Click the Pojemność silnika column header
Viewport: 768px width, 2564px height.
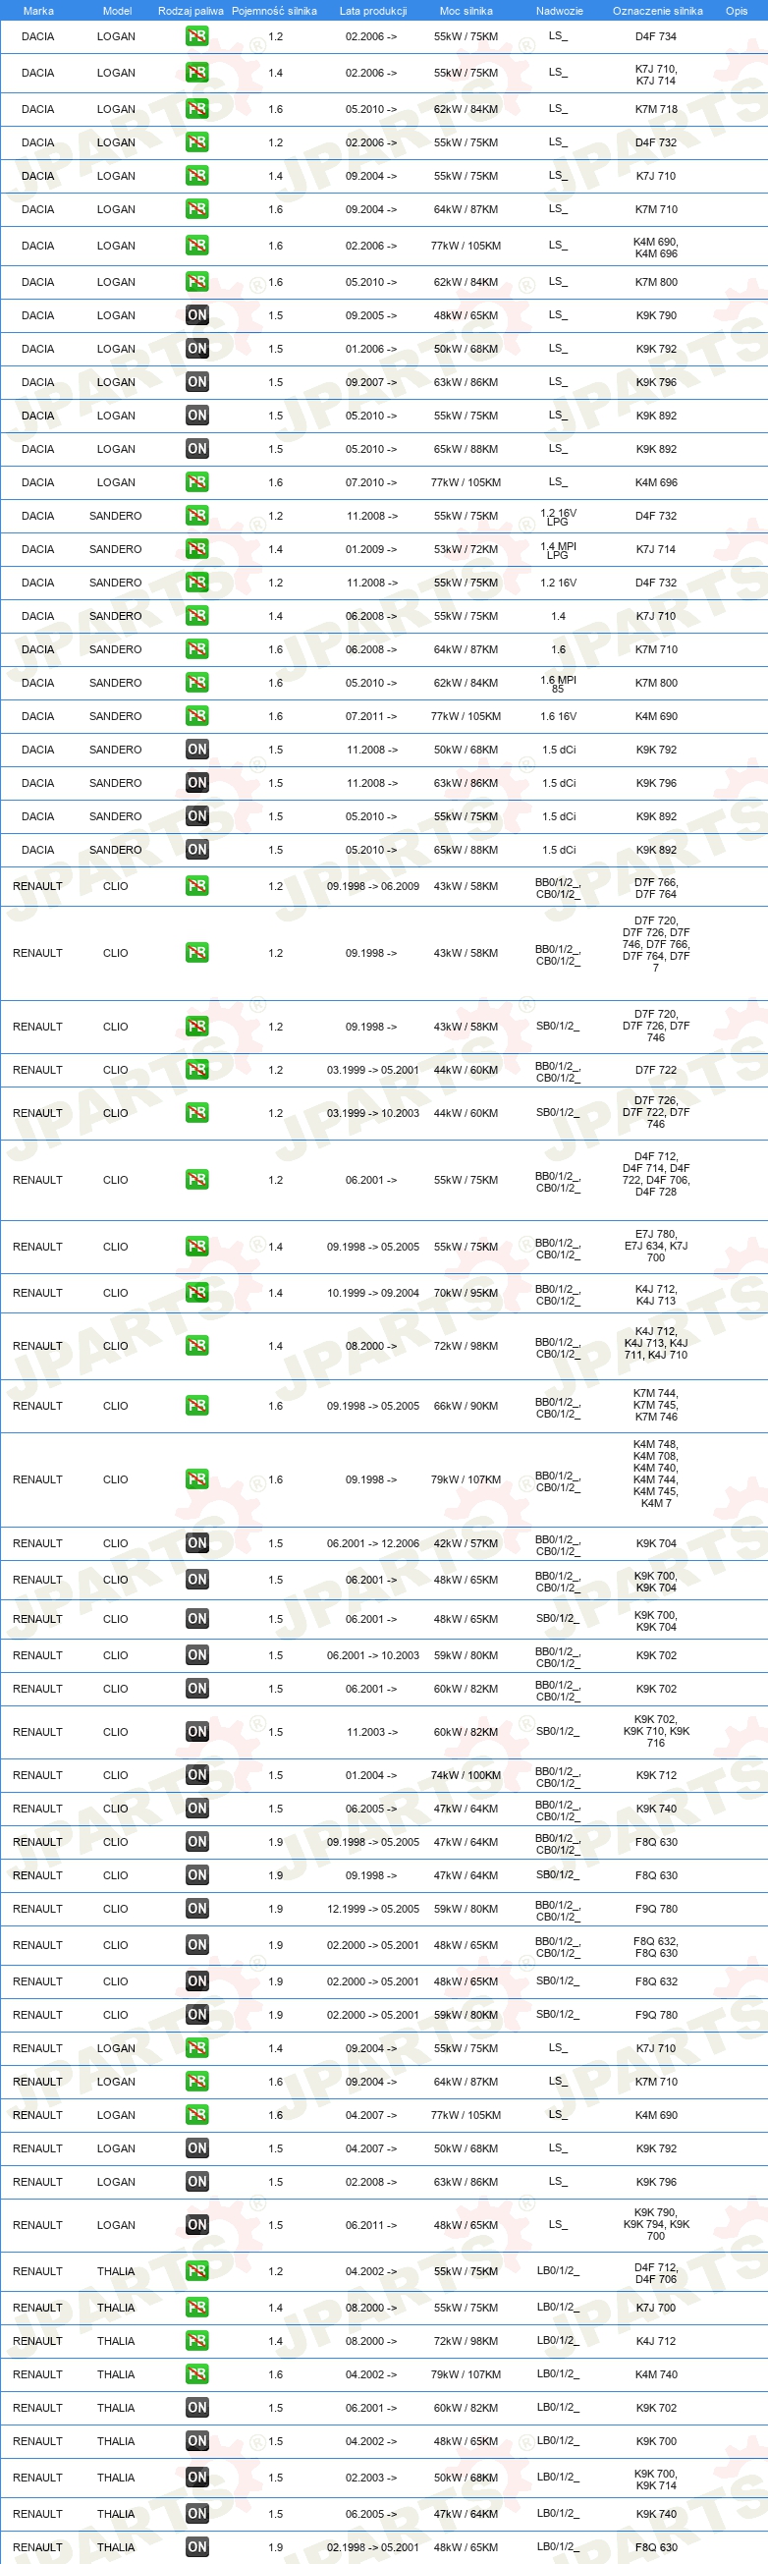pyautogui.click(x=275, y=11)
